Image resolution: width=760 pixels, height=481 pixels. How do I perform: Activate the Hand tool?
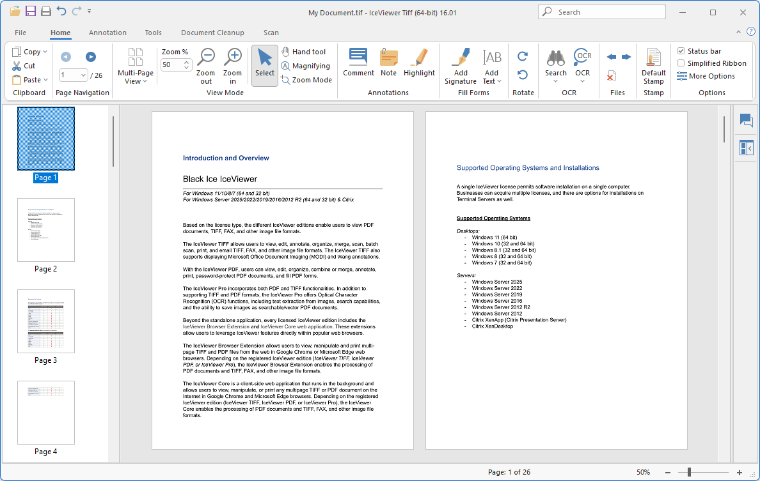tap(304, 52)
